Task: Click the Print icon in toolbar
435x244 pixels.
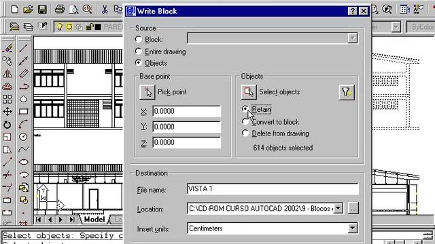Action: pos(59,9)
